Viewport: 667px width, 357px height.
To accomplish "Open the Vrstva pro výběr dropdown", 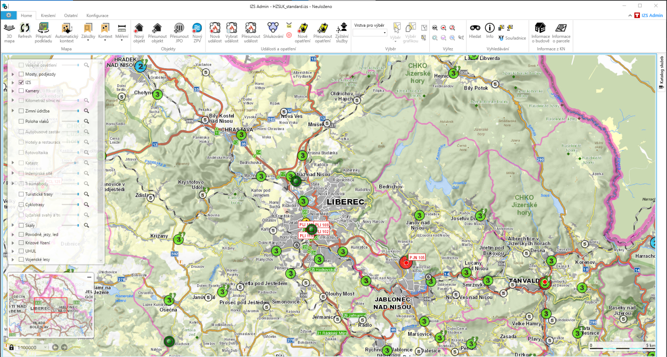I will point(370,33).
